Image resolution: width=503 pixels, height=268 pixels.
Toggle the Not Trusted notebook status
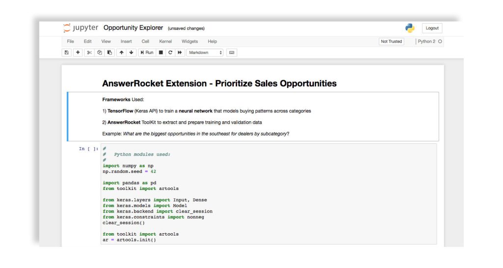click(x=391, y=42)
